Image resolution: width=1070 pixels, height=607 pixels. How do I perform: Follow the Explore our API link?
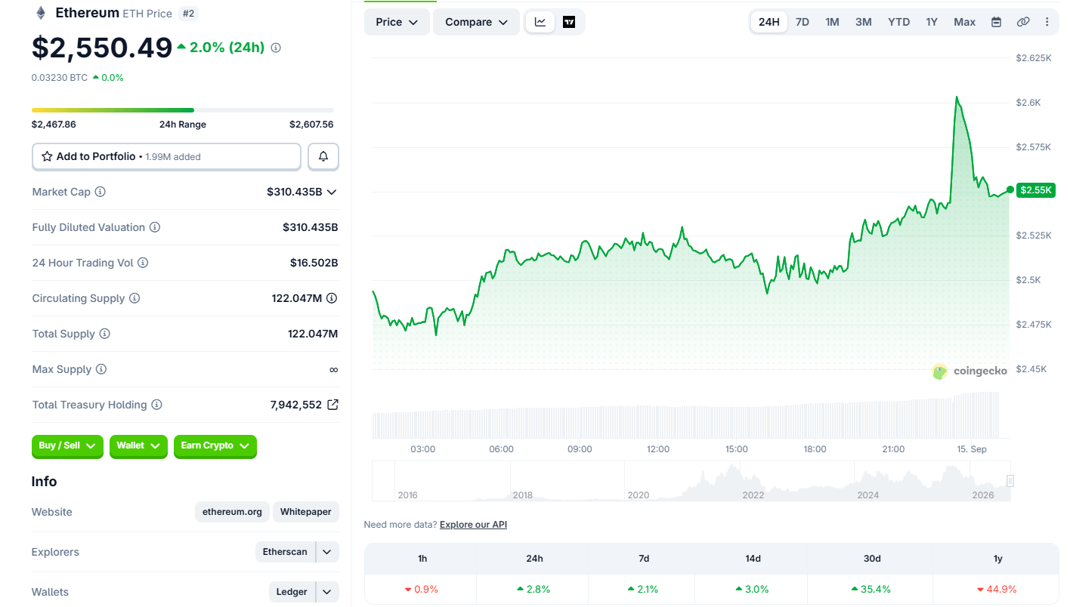[473, 525]
